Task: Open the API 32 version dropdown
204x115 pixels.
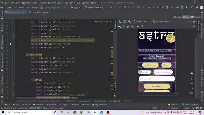Action: pyautogui.click(x=148, y=22)
